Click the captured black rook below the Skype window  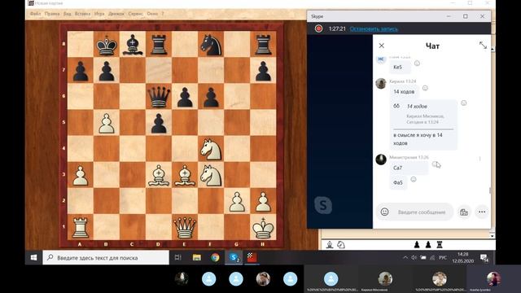440,245
